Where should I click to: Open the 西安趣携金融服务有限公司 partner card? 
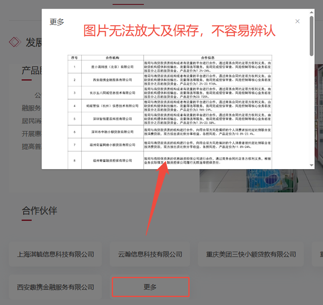coord(56,287)
